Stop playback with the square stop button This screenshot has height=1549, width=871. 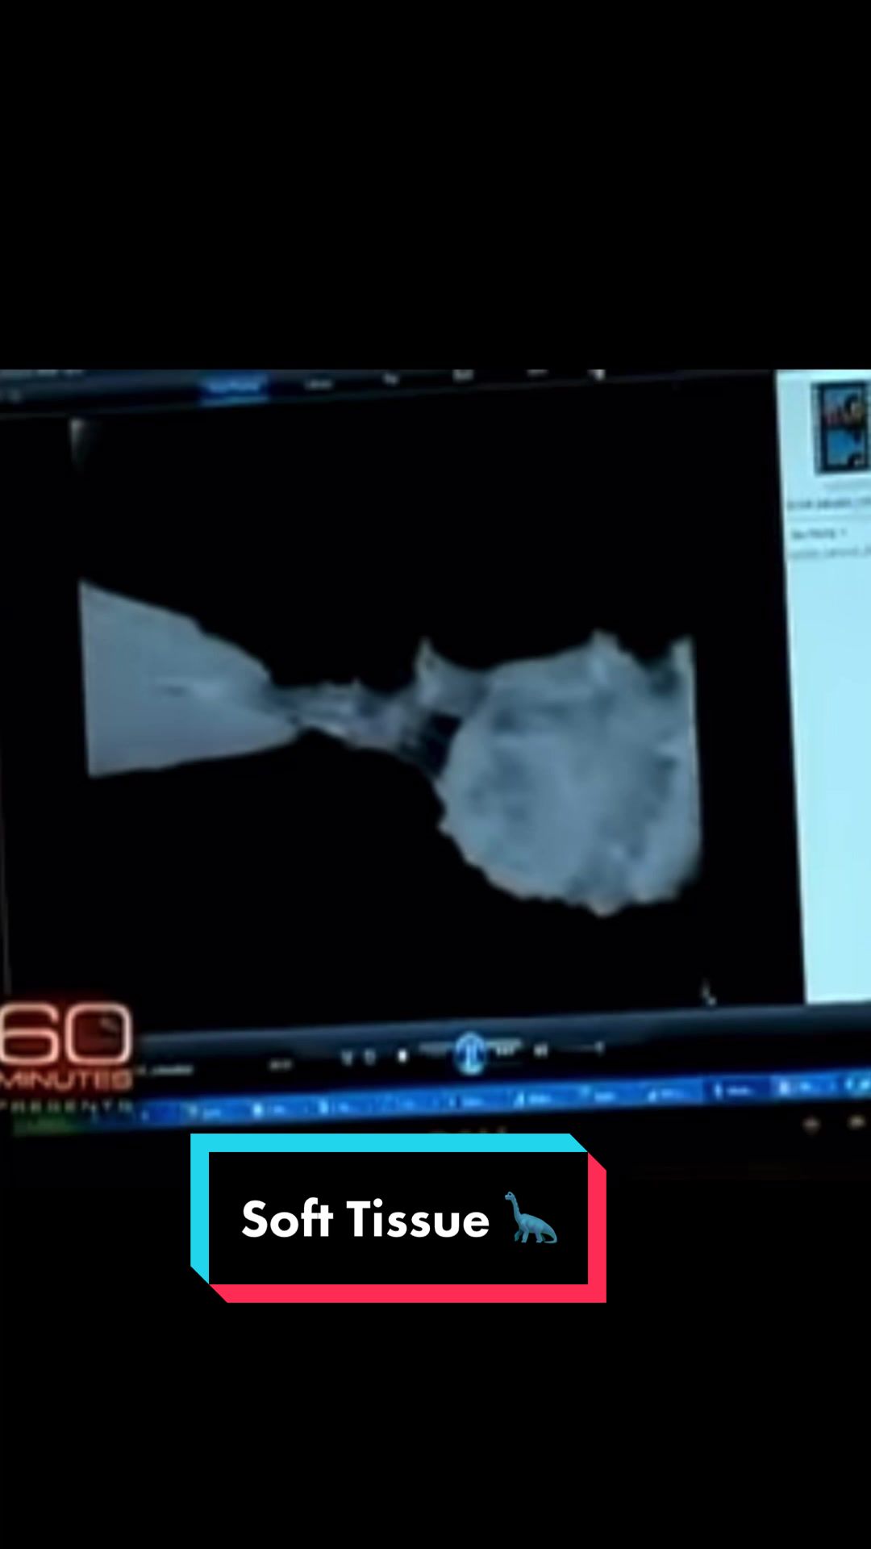point(402,1055)
